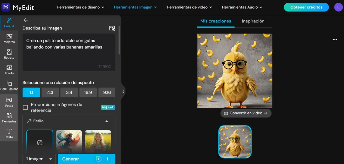This screenshot has width=344, height=164.
Task: Select the Fondo tool
Action: point(9,70)
